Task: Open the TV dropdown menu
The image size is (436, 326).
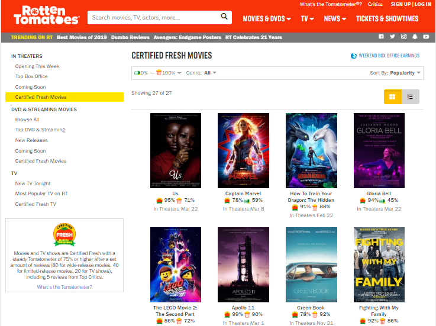Action: click(x=307, y=19)
